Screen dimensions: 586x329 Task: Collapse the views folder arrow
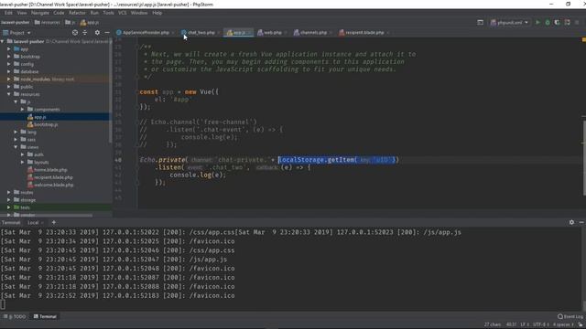click(x=16, y=147)
